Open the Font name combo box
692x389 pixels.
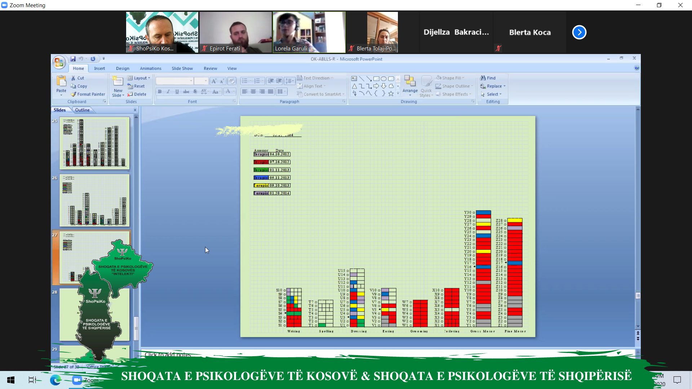tap(175, 81)
